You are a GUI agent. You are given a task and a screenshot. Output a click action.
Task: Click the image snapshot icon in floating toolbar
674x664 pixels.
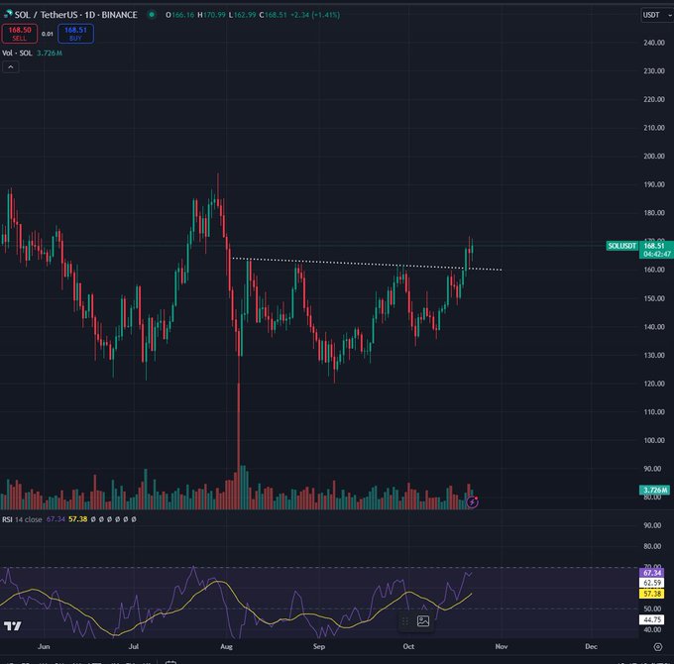click(423, 621)
